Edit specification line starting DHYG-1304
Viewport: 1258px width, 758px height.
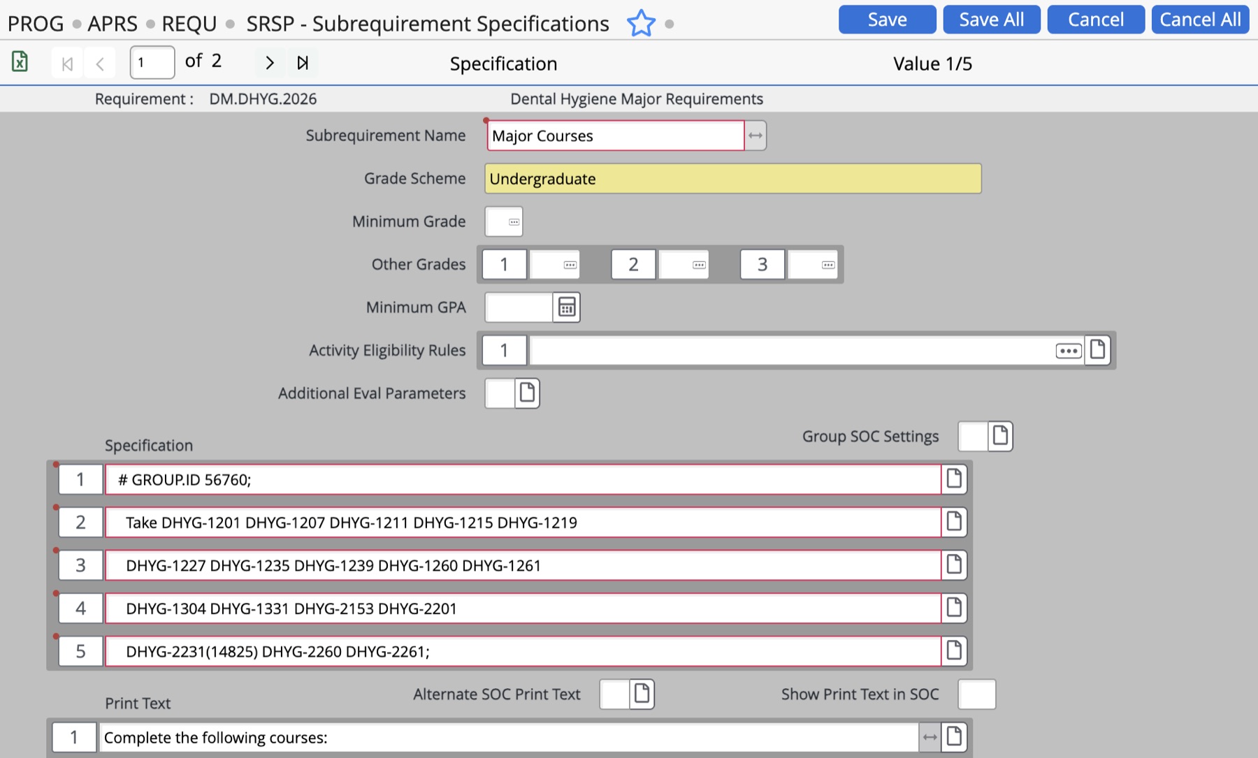click(x=523, y=608)
